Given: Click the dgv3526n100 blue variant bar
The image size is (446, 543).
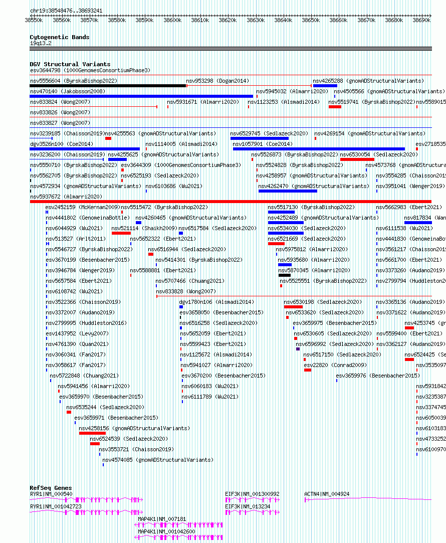Looking at the screenshot, I should click(x=85, y=149).
